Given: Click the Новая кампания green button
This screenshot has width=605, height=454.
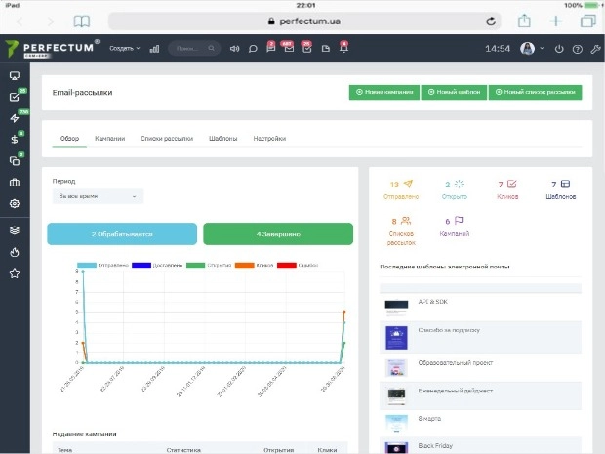Looking at the screenshot, I should [384, 92].
